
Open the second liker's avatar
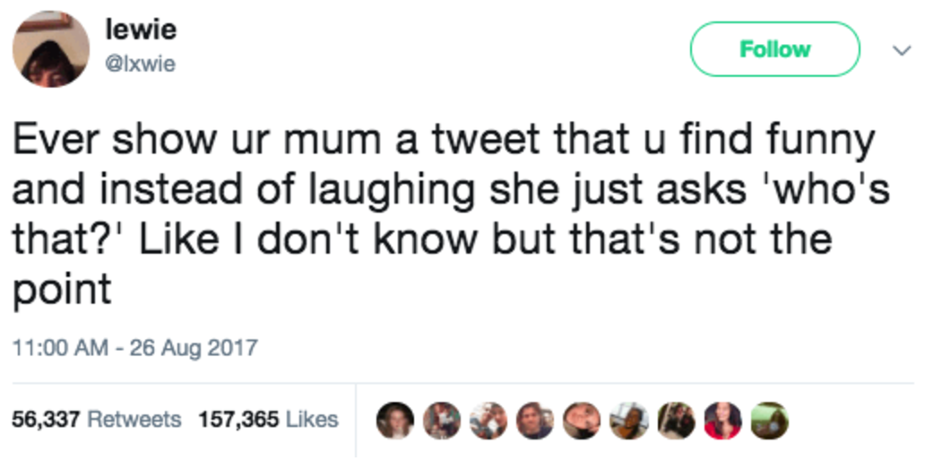click(441, 420)
